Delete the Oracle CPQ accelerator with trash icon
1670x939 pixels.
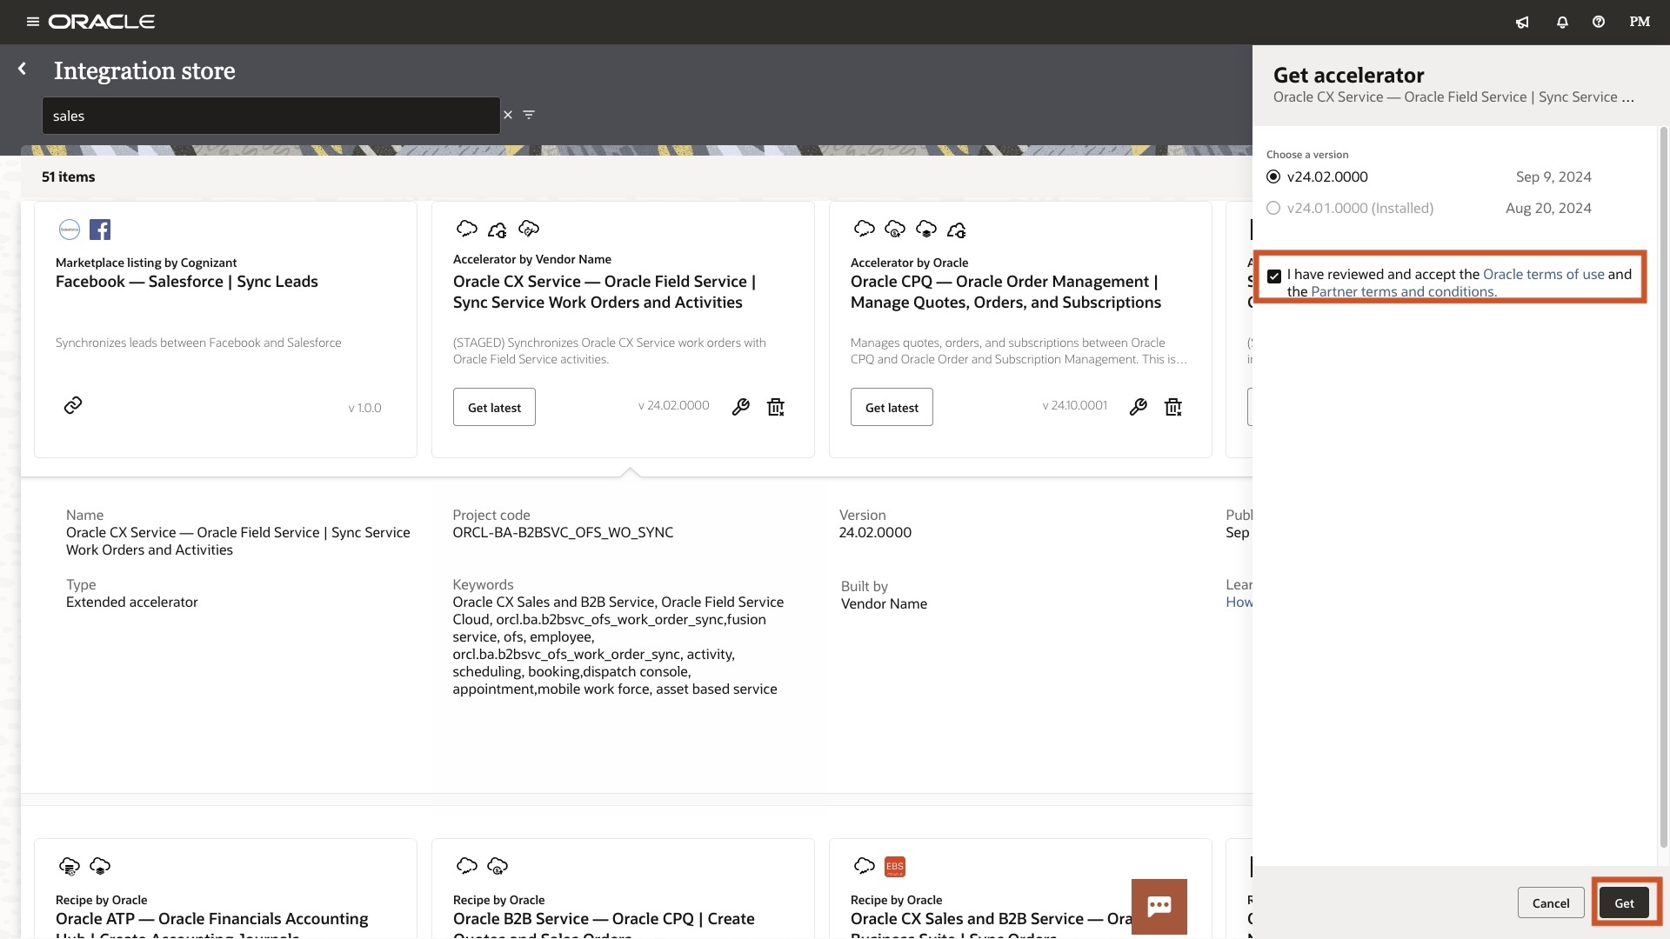click(1173, 407)
